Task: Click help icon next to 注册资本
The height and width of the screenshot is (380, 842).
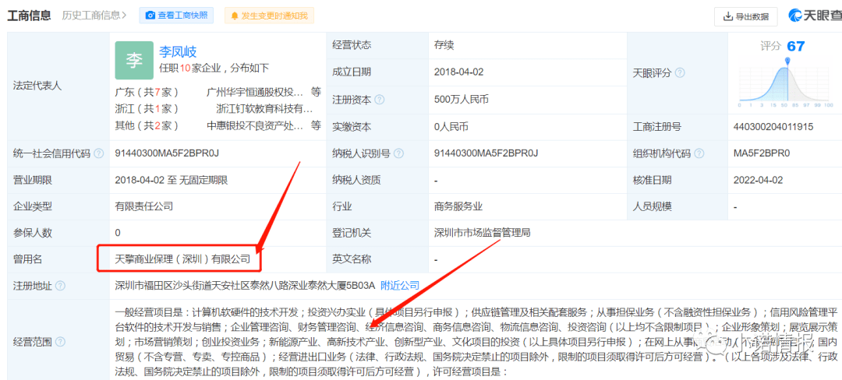Action: [380, 100]
